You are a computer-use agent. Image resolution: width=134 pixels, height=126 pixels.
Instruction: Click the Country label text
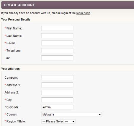(x=12, y=114)
